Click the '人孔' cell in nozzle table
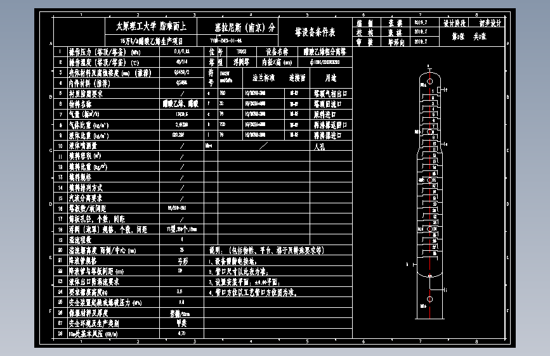The width and height of the screenshot is (550, 356). pos(320,146)
